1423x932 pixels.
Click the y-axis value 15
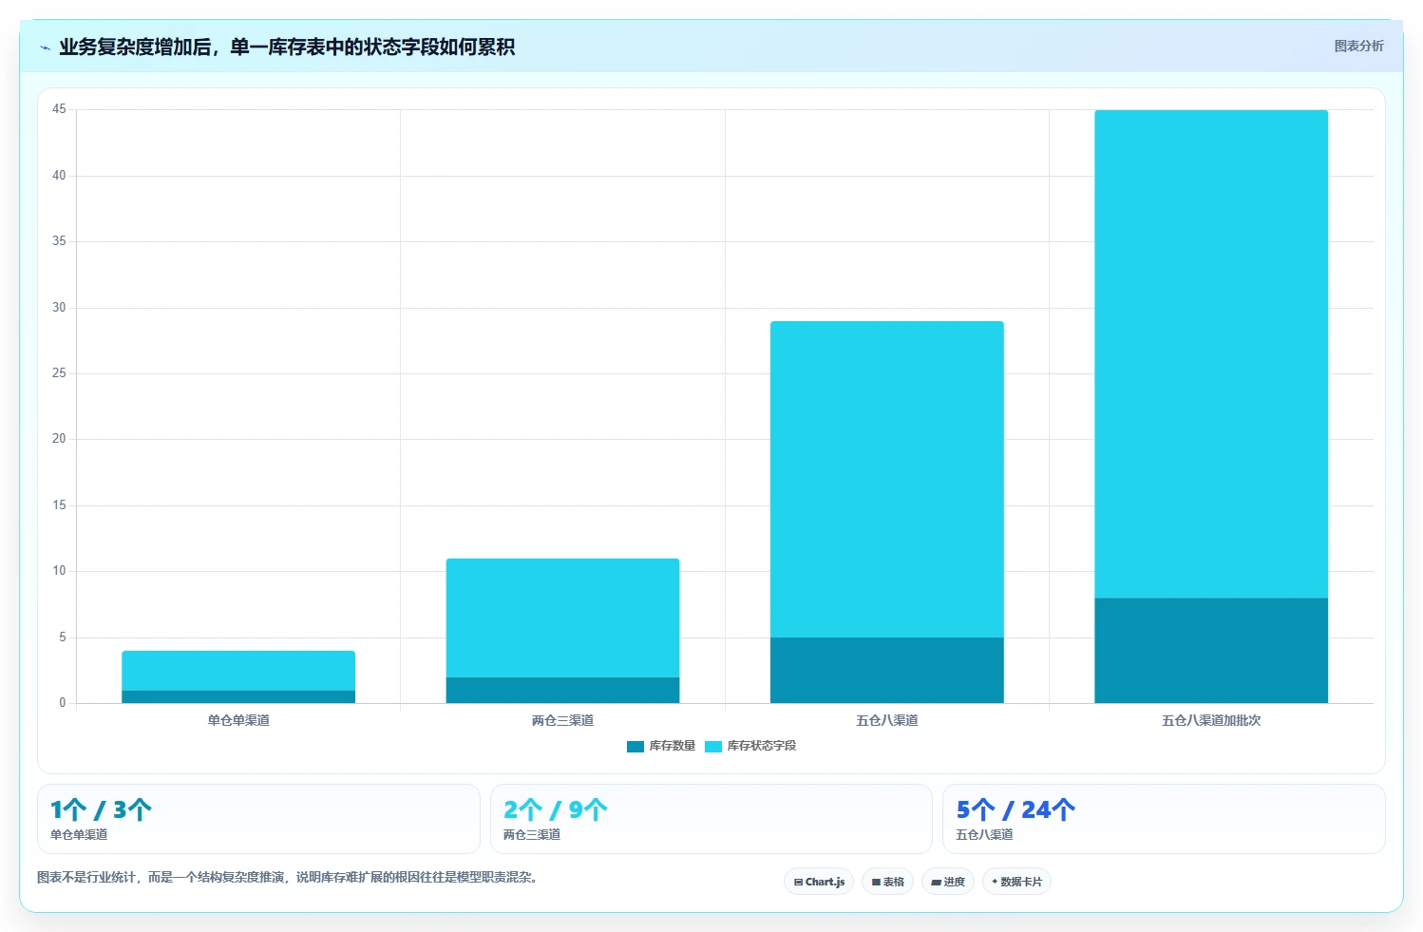tap(59, 504)
